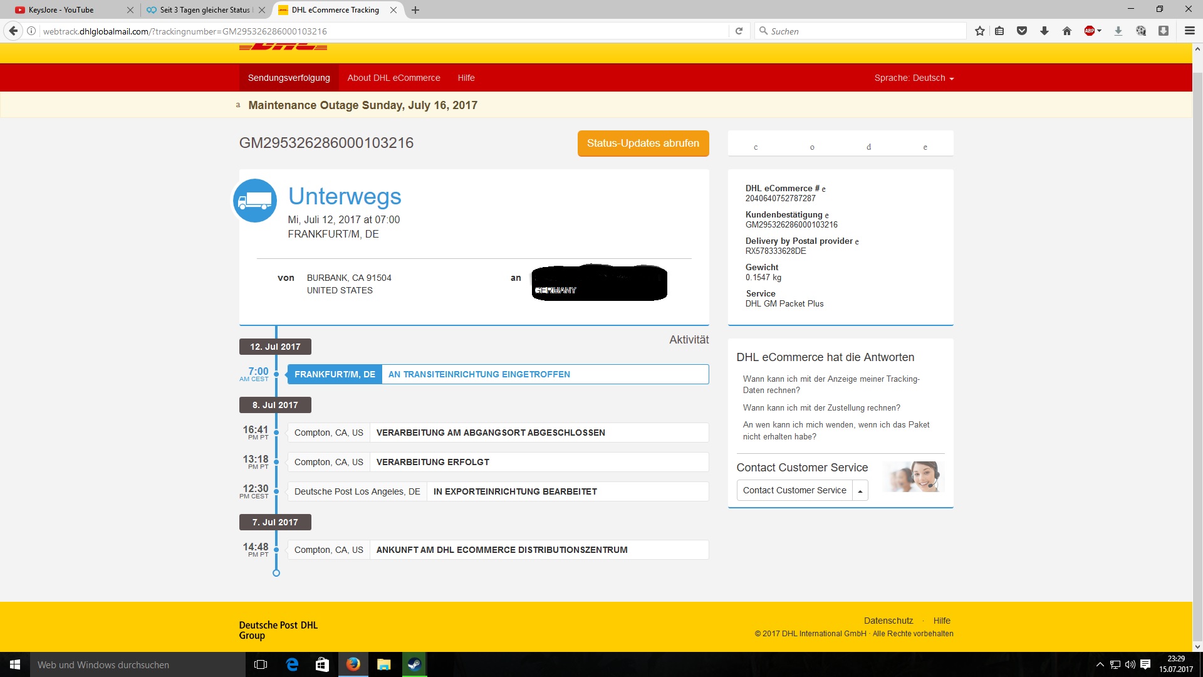Bookmark this page with star icon
Image resolution: width=1203 pixels, height=677 pixels.
(x=980, y=31)
